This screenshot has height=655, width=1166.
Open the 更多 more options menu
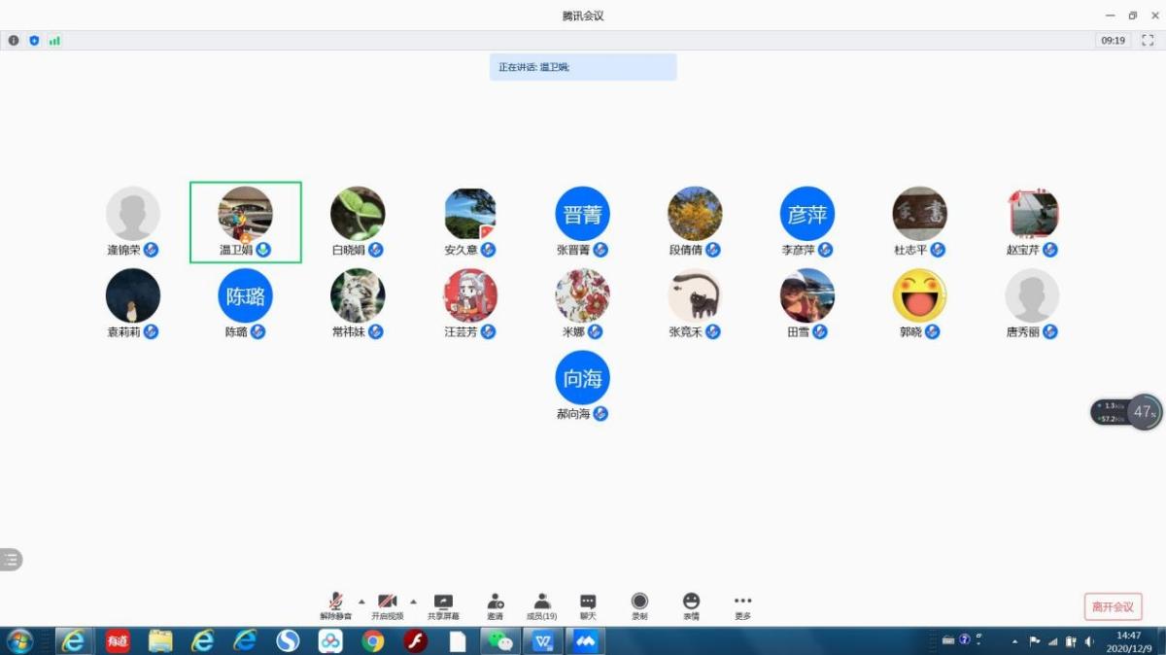click(x=742, y=605)
